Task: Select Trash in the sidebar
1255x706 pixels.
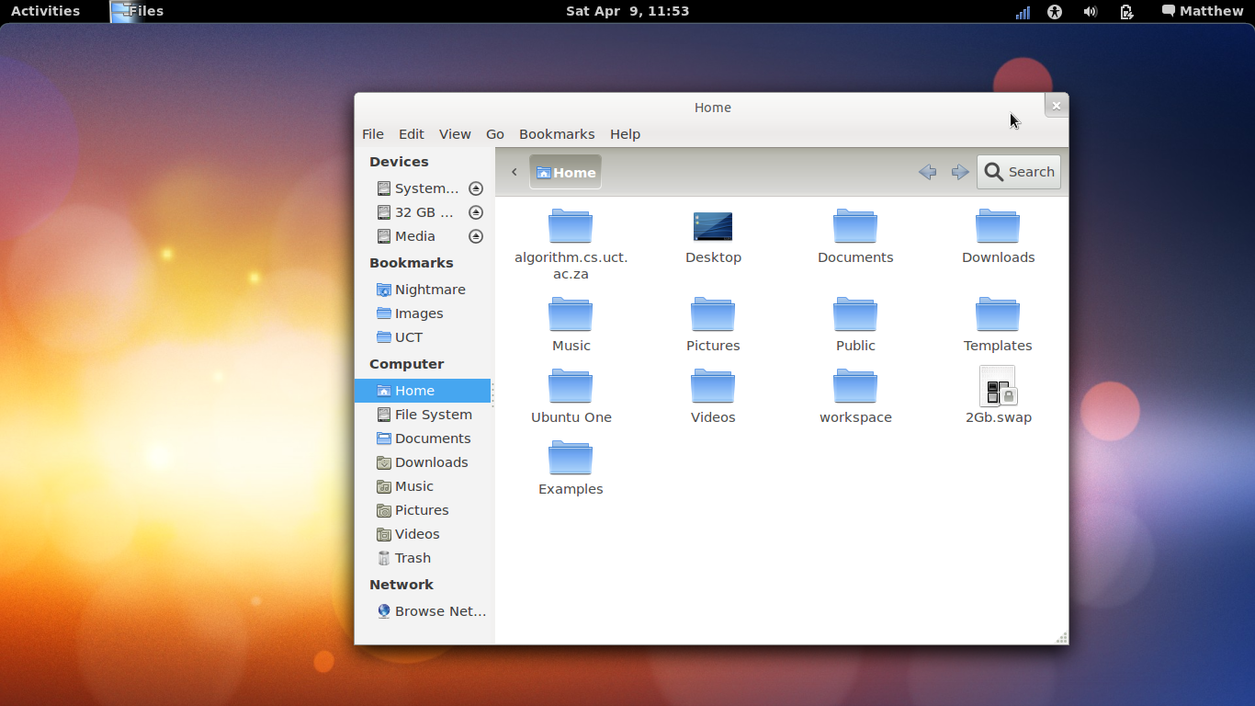Action: (413, 558)
